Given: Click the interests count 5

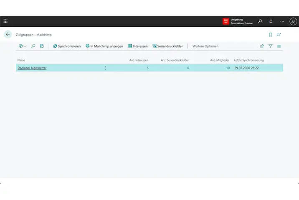Looking at the screenshot, I should [x=147, y=68].
